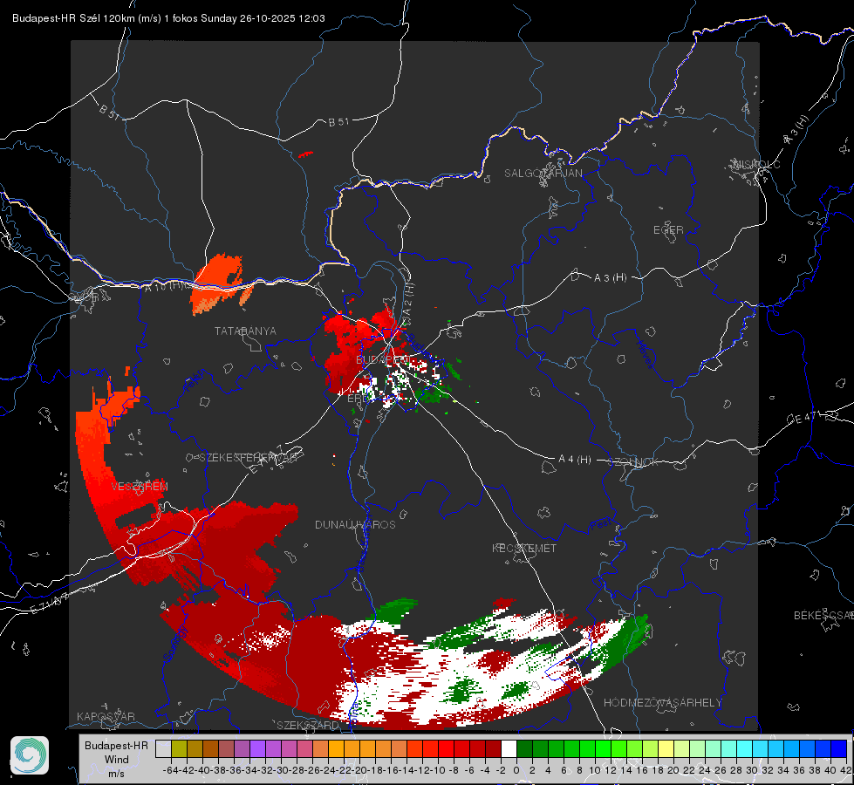Click the HÓDMEZŐVÁSÁRHELY label
This screenshot has height=785, width=854.
tap(662, 703)
